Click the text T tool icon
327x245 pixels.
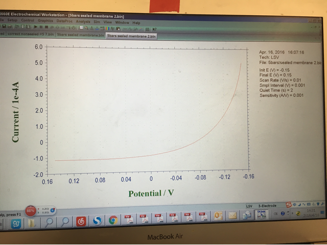click(22, 26)
